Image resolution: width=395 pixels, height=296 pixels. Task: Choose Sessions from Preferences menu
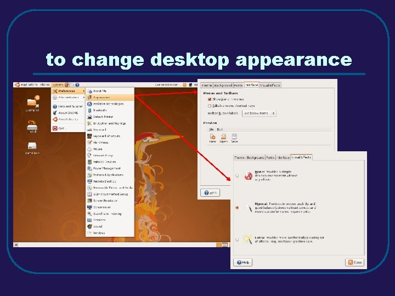click(x=110, y=220)
